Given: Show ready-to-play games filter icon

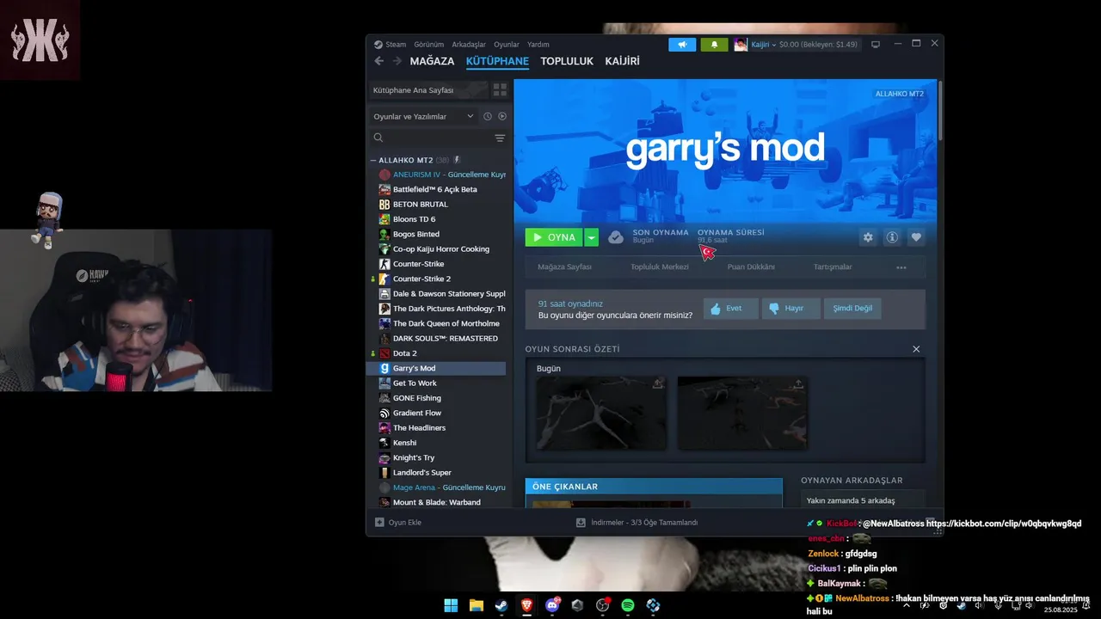Looking at the screenshot, I should (502, 116).
